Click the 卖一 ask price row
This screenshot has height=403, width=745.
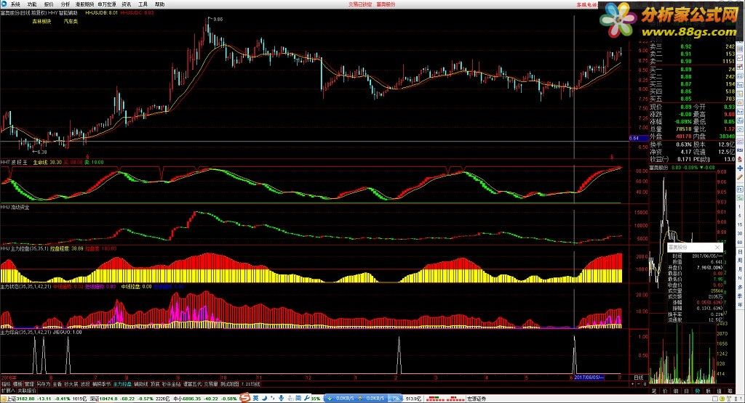pos(693,61)
